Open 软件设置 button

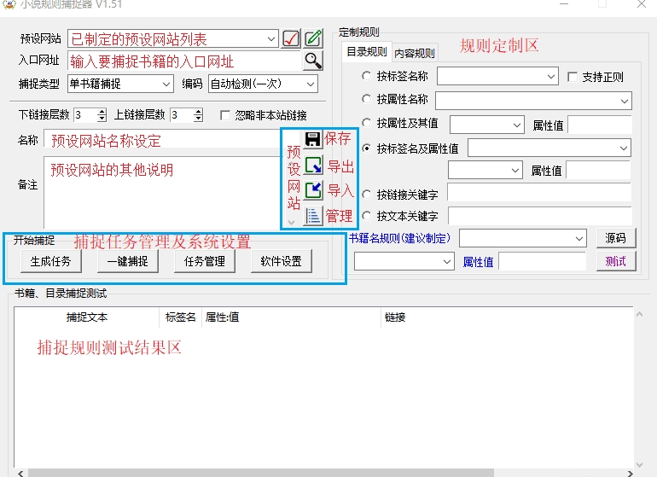pyautogui.click(x=282, y=262)
